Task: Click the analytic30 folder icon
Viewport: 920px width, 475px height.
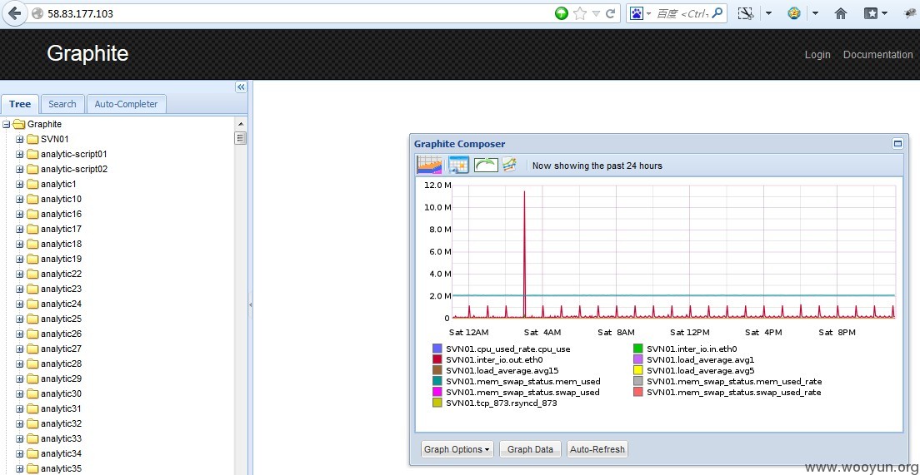Action: 32,393
